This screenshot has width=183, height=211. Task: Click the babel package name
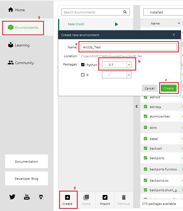(x=154, y=139)
